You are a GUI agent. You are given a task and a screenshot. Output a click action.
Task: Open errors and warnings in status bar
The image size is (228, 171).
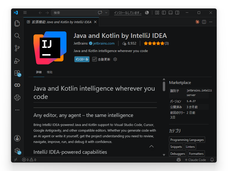coord(29,160)
